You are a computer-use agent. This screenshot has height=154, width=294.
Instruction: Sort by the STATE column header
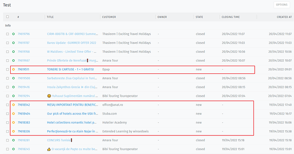coord(199,17)
